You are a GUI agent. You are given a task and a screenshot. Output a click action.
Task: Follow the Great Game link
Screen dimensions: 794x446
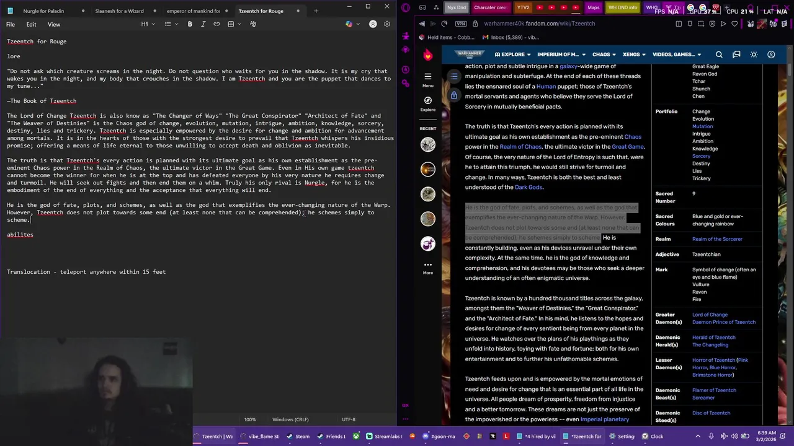point(628,147)
